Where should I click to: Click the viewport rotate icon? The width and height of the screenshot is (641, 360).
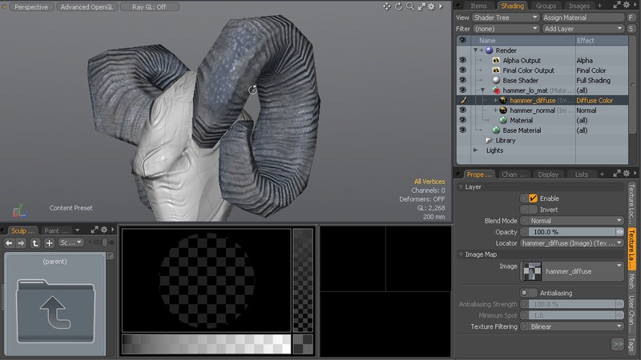pyautogui.click(x=398, y=6)
